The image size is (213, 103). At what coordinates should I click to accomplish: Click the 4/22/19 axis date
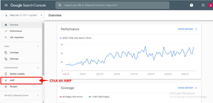click(185, 74)
